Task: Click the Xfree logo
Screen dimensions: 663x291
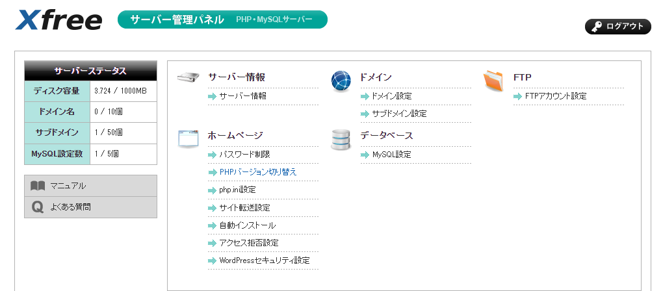Action: 58,21
